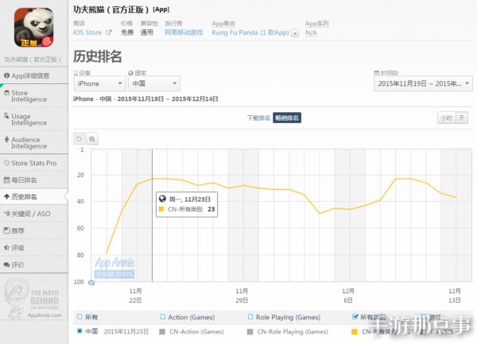The image size is (477, 344).
Task: Select 历史排名 in the sidebar
Action: pyautogui.click(x=33, y=197)
